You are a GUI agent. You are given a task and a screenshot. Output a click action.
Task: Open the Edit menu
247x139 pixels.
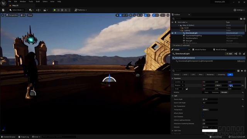tap(15, 2)
